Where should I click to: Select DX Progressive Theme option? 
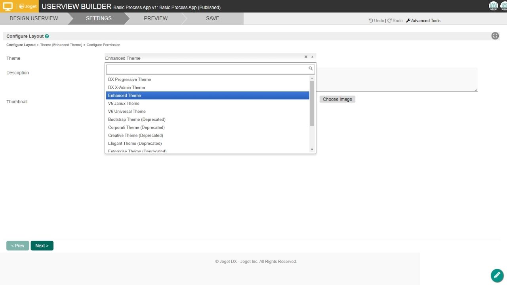[x=130, y=80]
